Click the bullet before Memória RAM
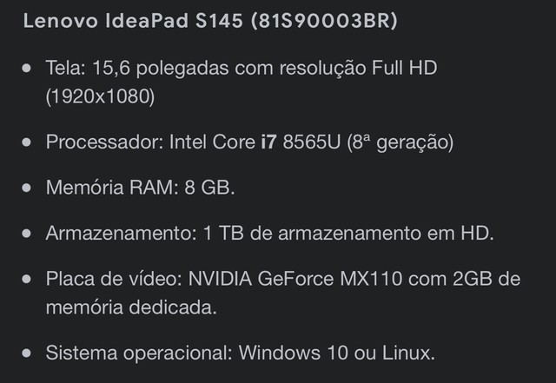This screenshot has height=383, width=556. pyautogui.click(x=27, y=188)
